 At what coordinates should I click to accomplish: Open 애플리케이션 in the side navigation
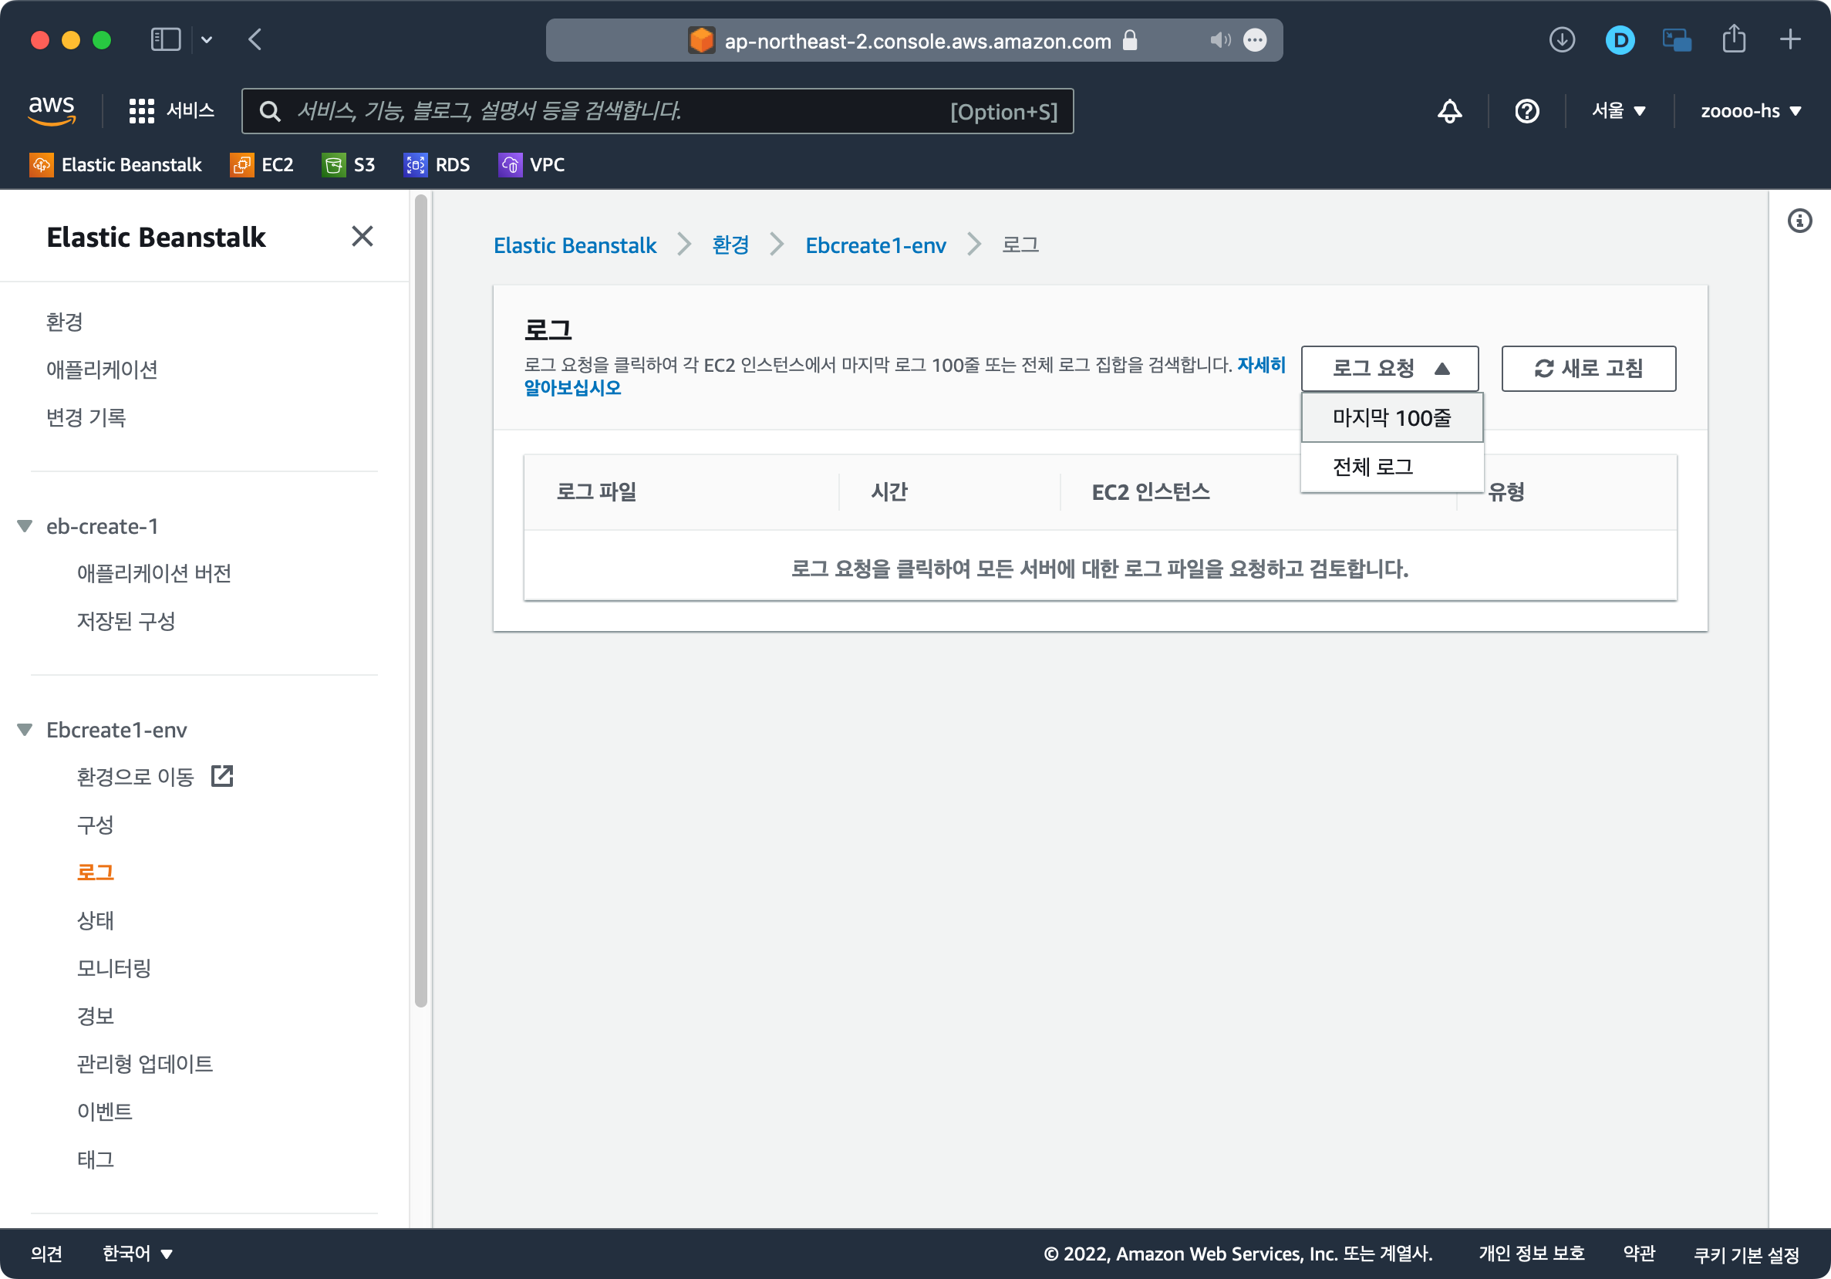coord(101,370)
